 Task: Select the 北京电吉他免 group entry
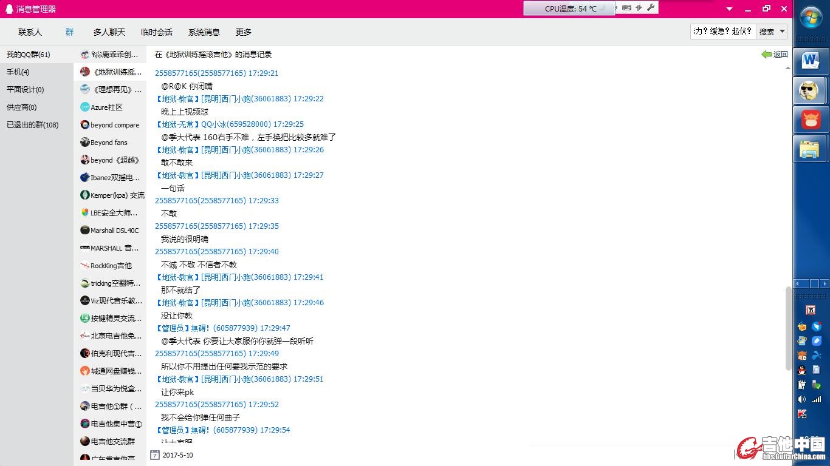(110, 336)
